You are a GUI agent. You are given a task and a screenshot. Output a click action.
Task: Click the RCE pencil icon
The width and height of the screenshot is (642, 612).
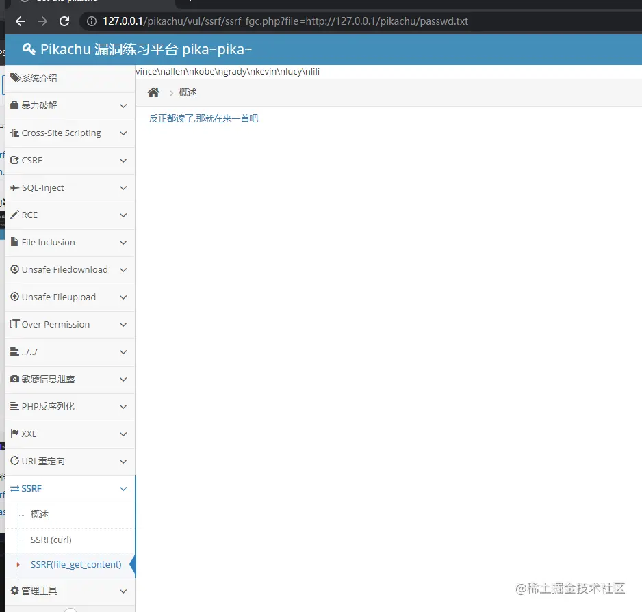coord(14,214)
